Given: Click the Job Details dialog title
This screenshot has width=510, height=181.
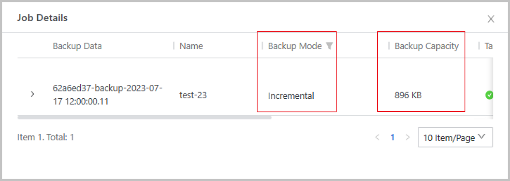Looking at the screenshot, I should (42, 18).
